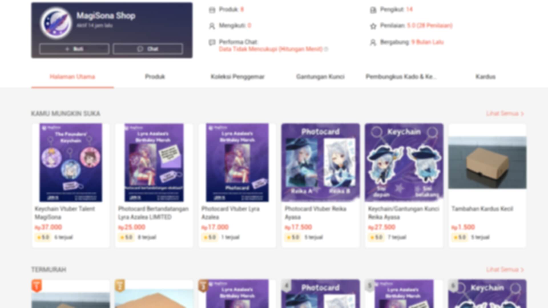Click the MagiSona Shop avatar logo
This screenshot has height=308, width=548.
click(x=56, y=23)
